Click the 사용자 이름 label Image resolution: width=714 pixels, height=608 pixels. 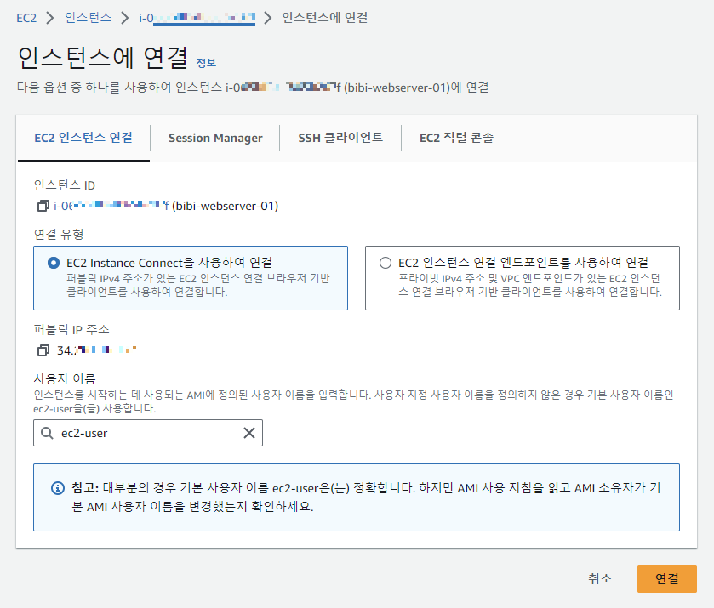tap(65, 378)
